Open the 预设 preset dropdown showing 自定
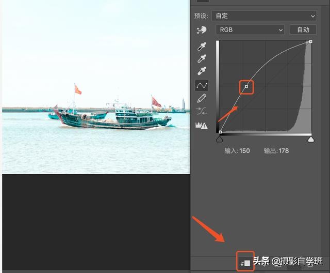Image resolution: width=330 pixels, height=273 pixels. (264, 16)
